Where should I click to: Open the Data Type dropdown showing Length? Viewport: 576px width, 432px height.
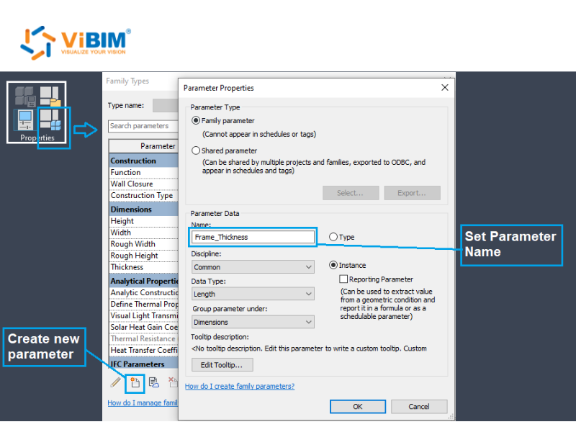coord(253,294)
